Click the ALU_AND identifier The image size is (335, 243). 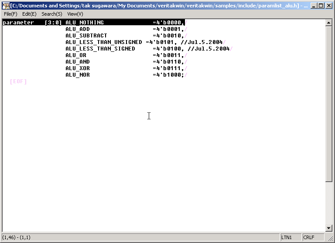click(x=78, y=62)
